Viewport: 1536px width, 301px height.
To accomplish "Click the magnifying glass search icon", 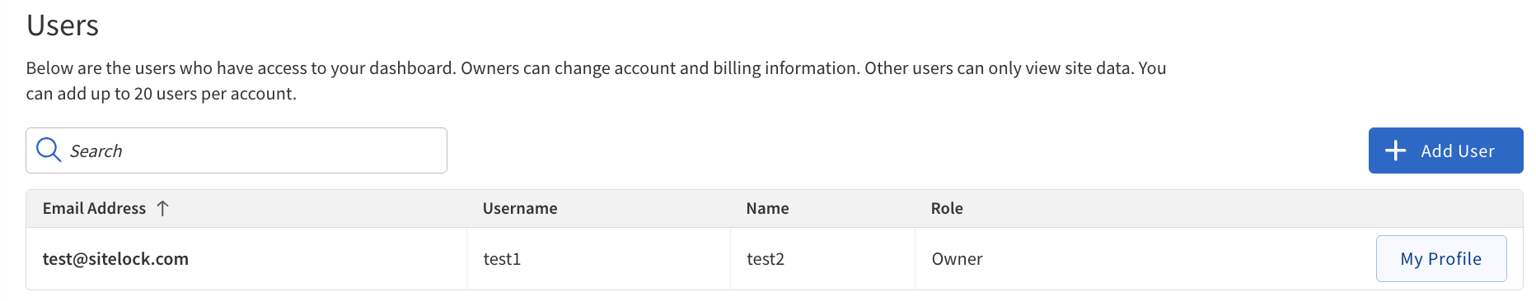I will tap(49, 150).
